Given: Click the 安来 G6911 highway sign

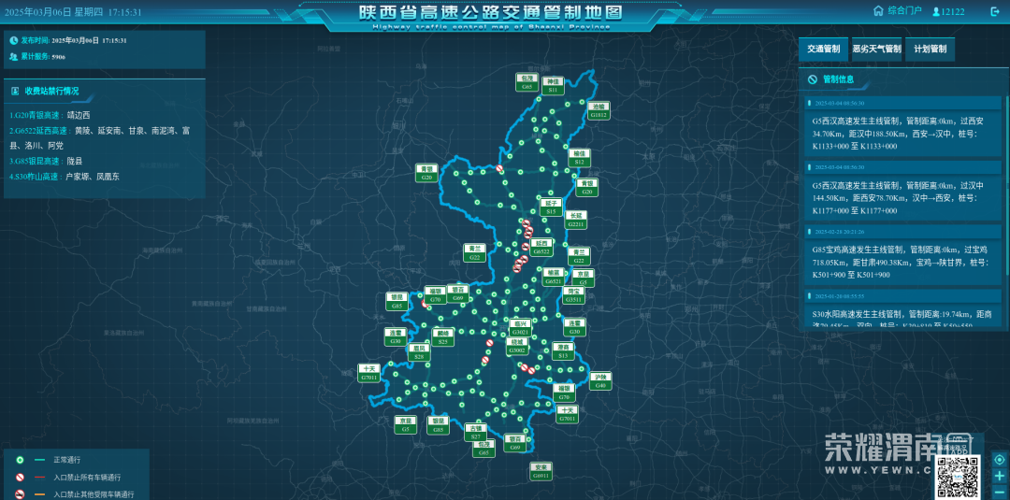Looking at the screenshot, I should click(541, 471).
